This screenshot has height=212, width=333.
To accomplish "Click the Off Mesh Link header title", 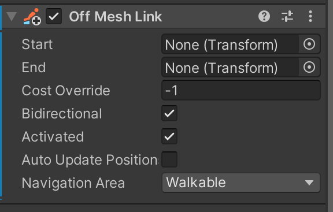I will pyautogui.click(x=116, y=17).
